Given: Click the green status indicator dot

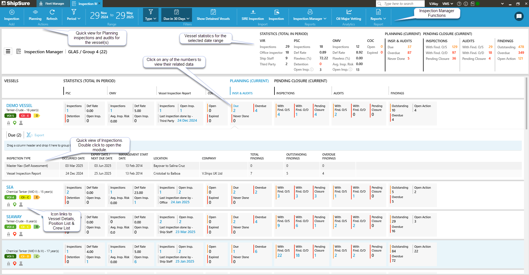Looking at the screenshot, I should coord(478,4).
